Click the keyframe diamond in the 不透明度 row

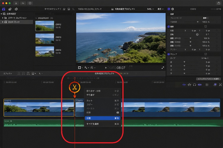pyautogui.click(x=216, y=22)
